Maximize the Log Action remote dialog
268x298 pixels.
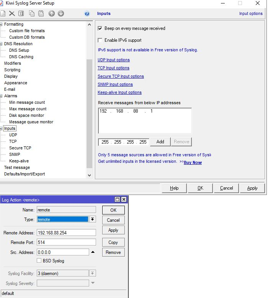pos(118,199)
